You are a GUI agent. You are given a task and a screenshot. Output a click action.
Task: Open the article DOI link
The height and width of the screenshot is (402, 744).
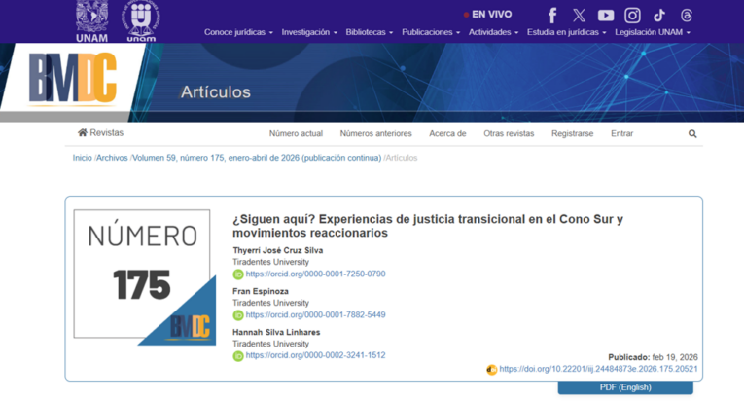click(598, 370)
